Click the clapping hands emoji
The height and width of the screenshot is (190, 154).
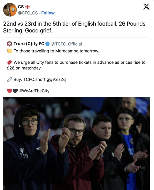point(9,51)
